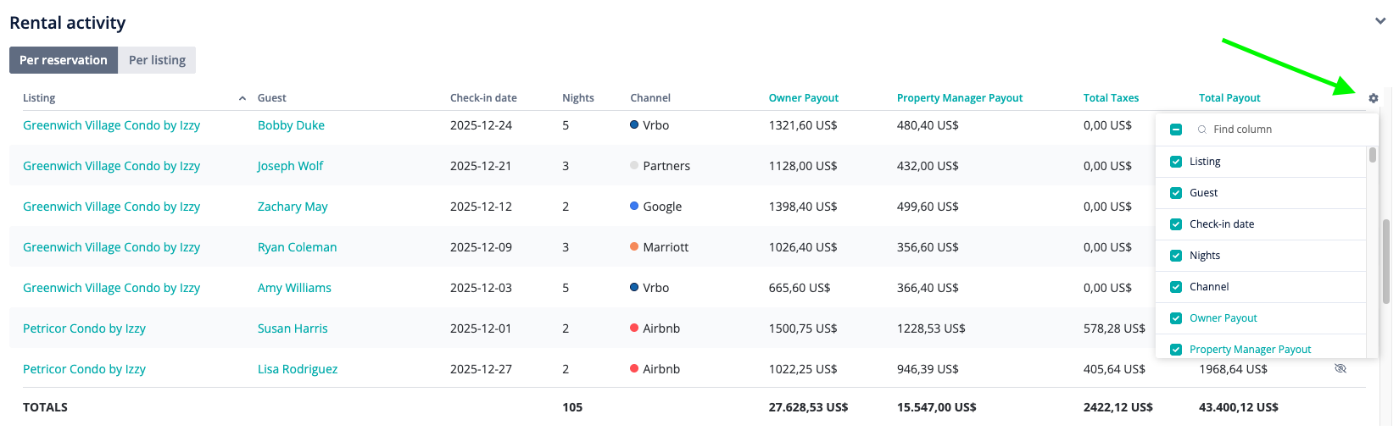
Task: Select the Per reservation tab
Action: 64,60
